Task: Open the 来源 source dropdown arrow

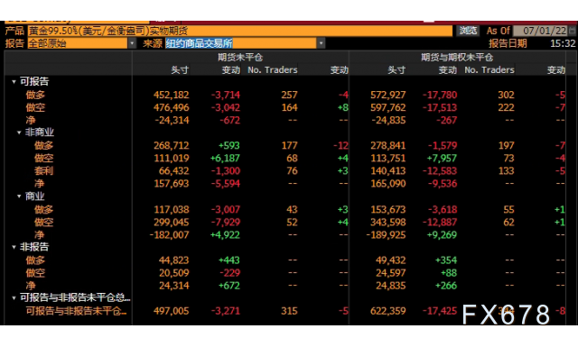Action: [x=322, y=43]
